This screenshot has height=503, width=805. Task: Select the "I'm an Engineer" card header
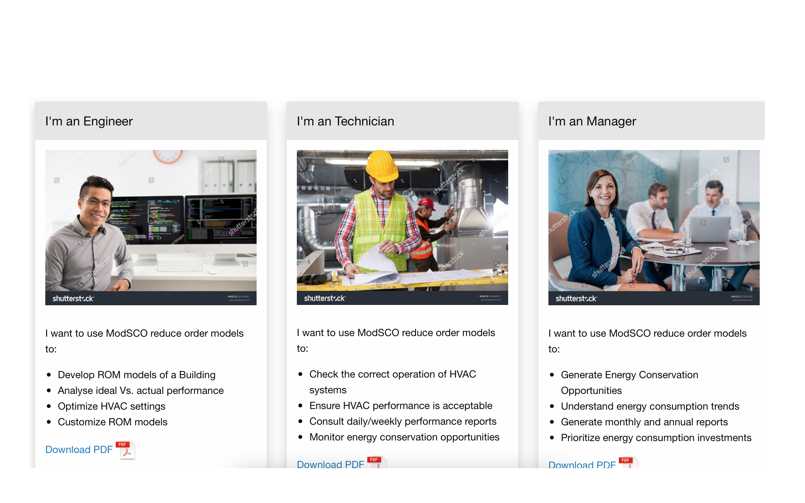[89, 121]
